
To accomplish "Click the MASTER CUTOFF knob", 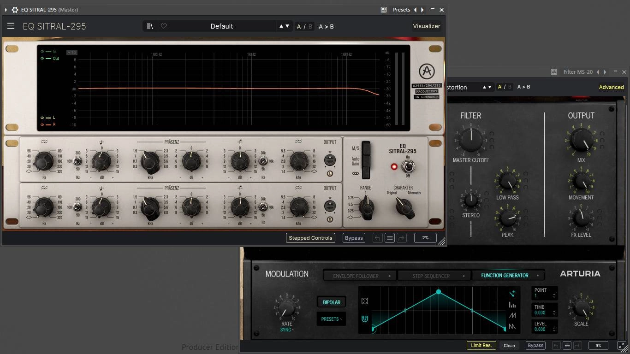I will [x=470, y=140].
